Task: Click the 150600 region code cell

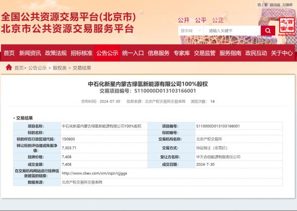Action: pos(104,139)
